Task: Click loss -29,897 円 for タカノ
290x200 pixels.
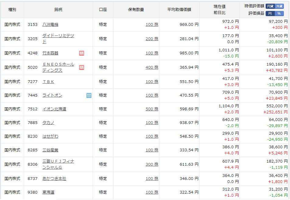Action: click(278, 126)
